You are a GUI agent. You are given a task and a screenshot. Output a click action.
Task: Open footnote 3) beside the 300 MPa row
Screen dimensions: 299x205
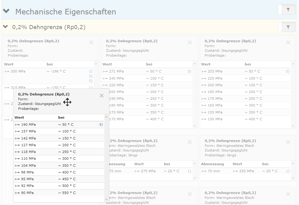pyautogui.click(x=91, y=76)
